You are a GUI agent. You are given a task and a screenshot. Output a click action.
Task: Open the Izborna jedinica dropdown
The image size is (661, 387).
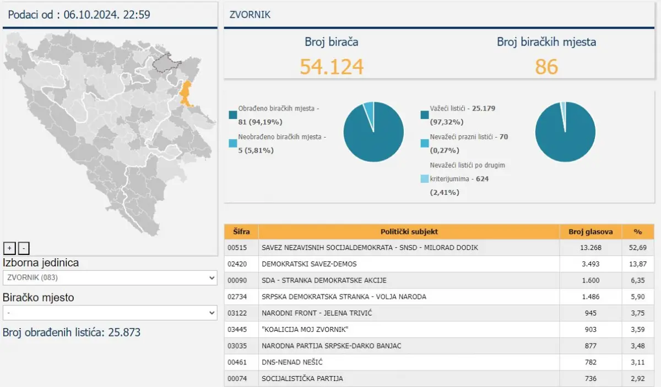pos(110,278)
